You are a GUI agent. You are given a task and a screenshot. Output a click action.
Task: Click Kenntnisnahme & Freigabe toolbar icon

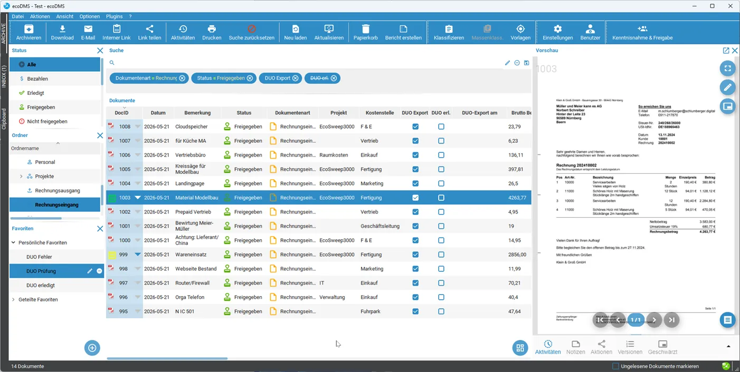click(x=642, y=32)
